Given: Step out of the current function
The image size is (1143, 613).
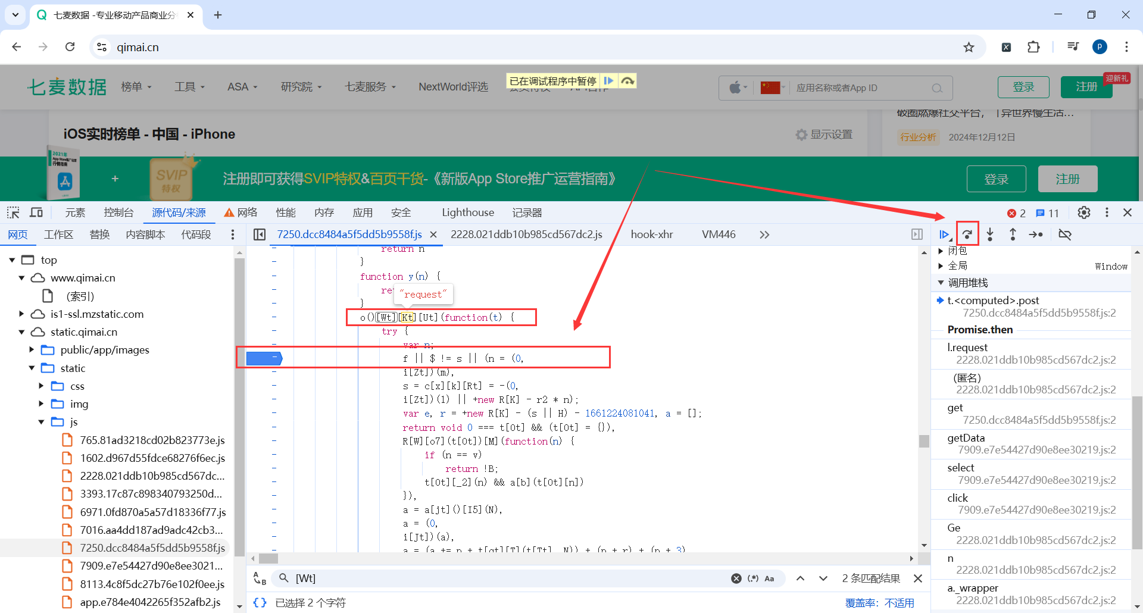Looking at the screenshot, I should pos(1013,234).
